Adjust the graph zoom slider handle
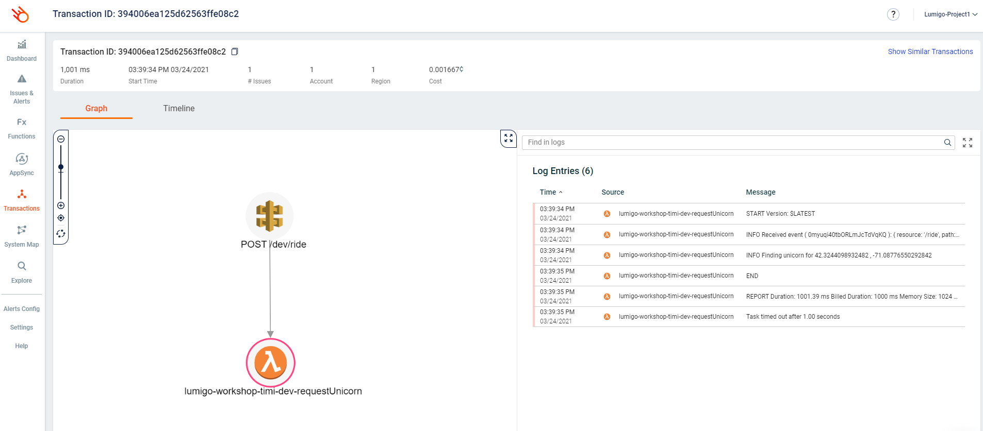This screenshot has height=431, width=983. point(61,167)
